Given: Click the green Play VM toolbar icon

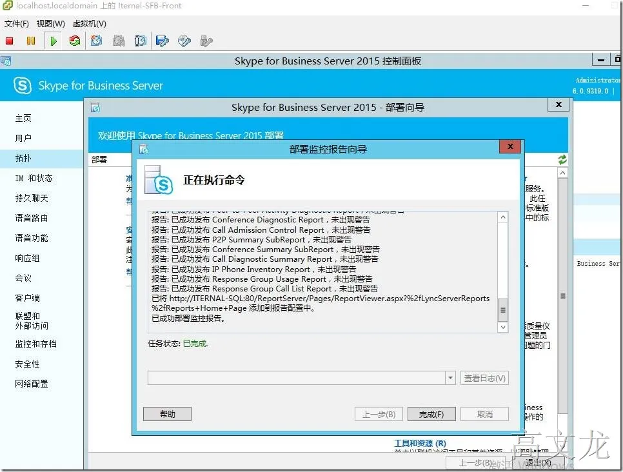Looking at the screenshot, I should coord(54,41).
